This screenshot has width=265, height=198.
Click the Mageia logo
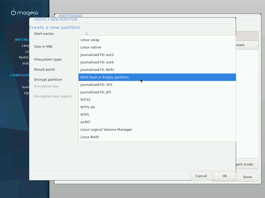[x=25, y=13]
